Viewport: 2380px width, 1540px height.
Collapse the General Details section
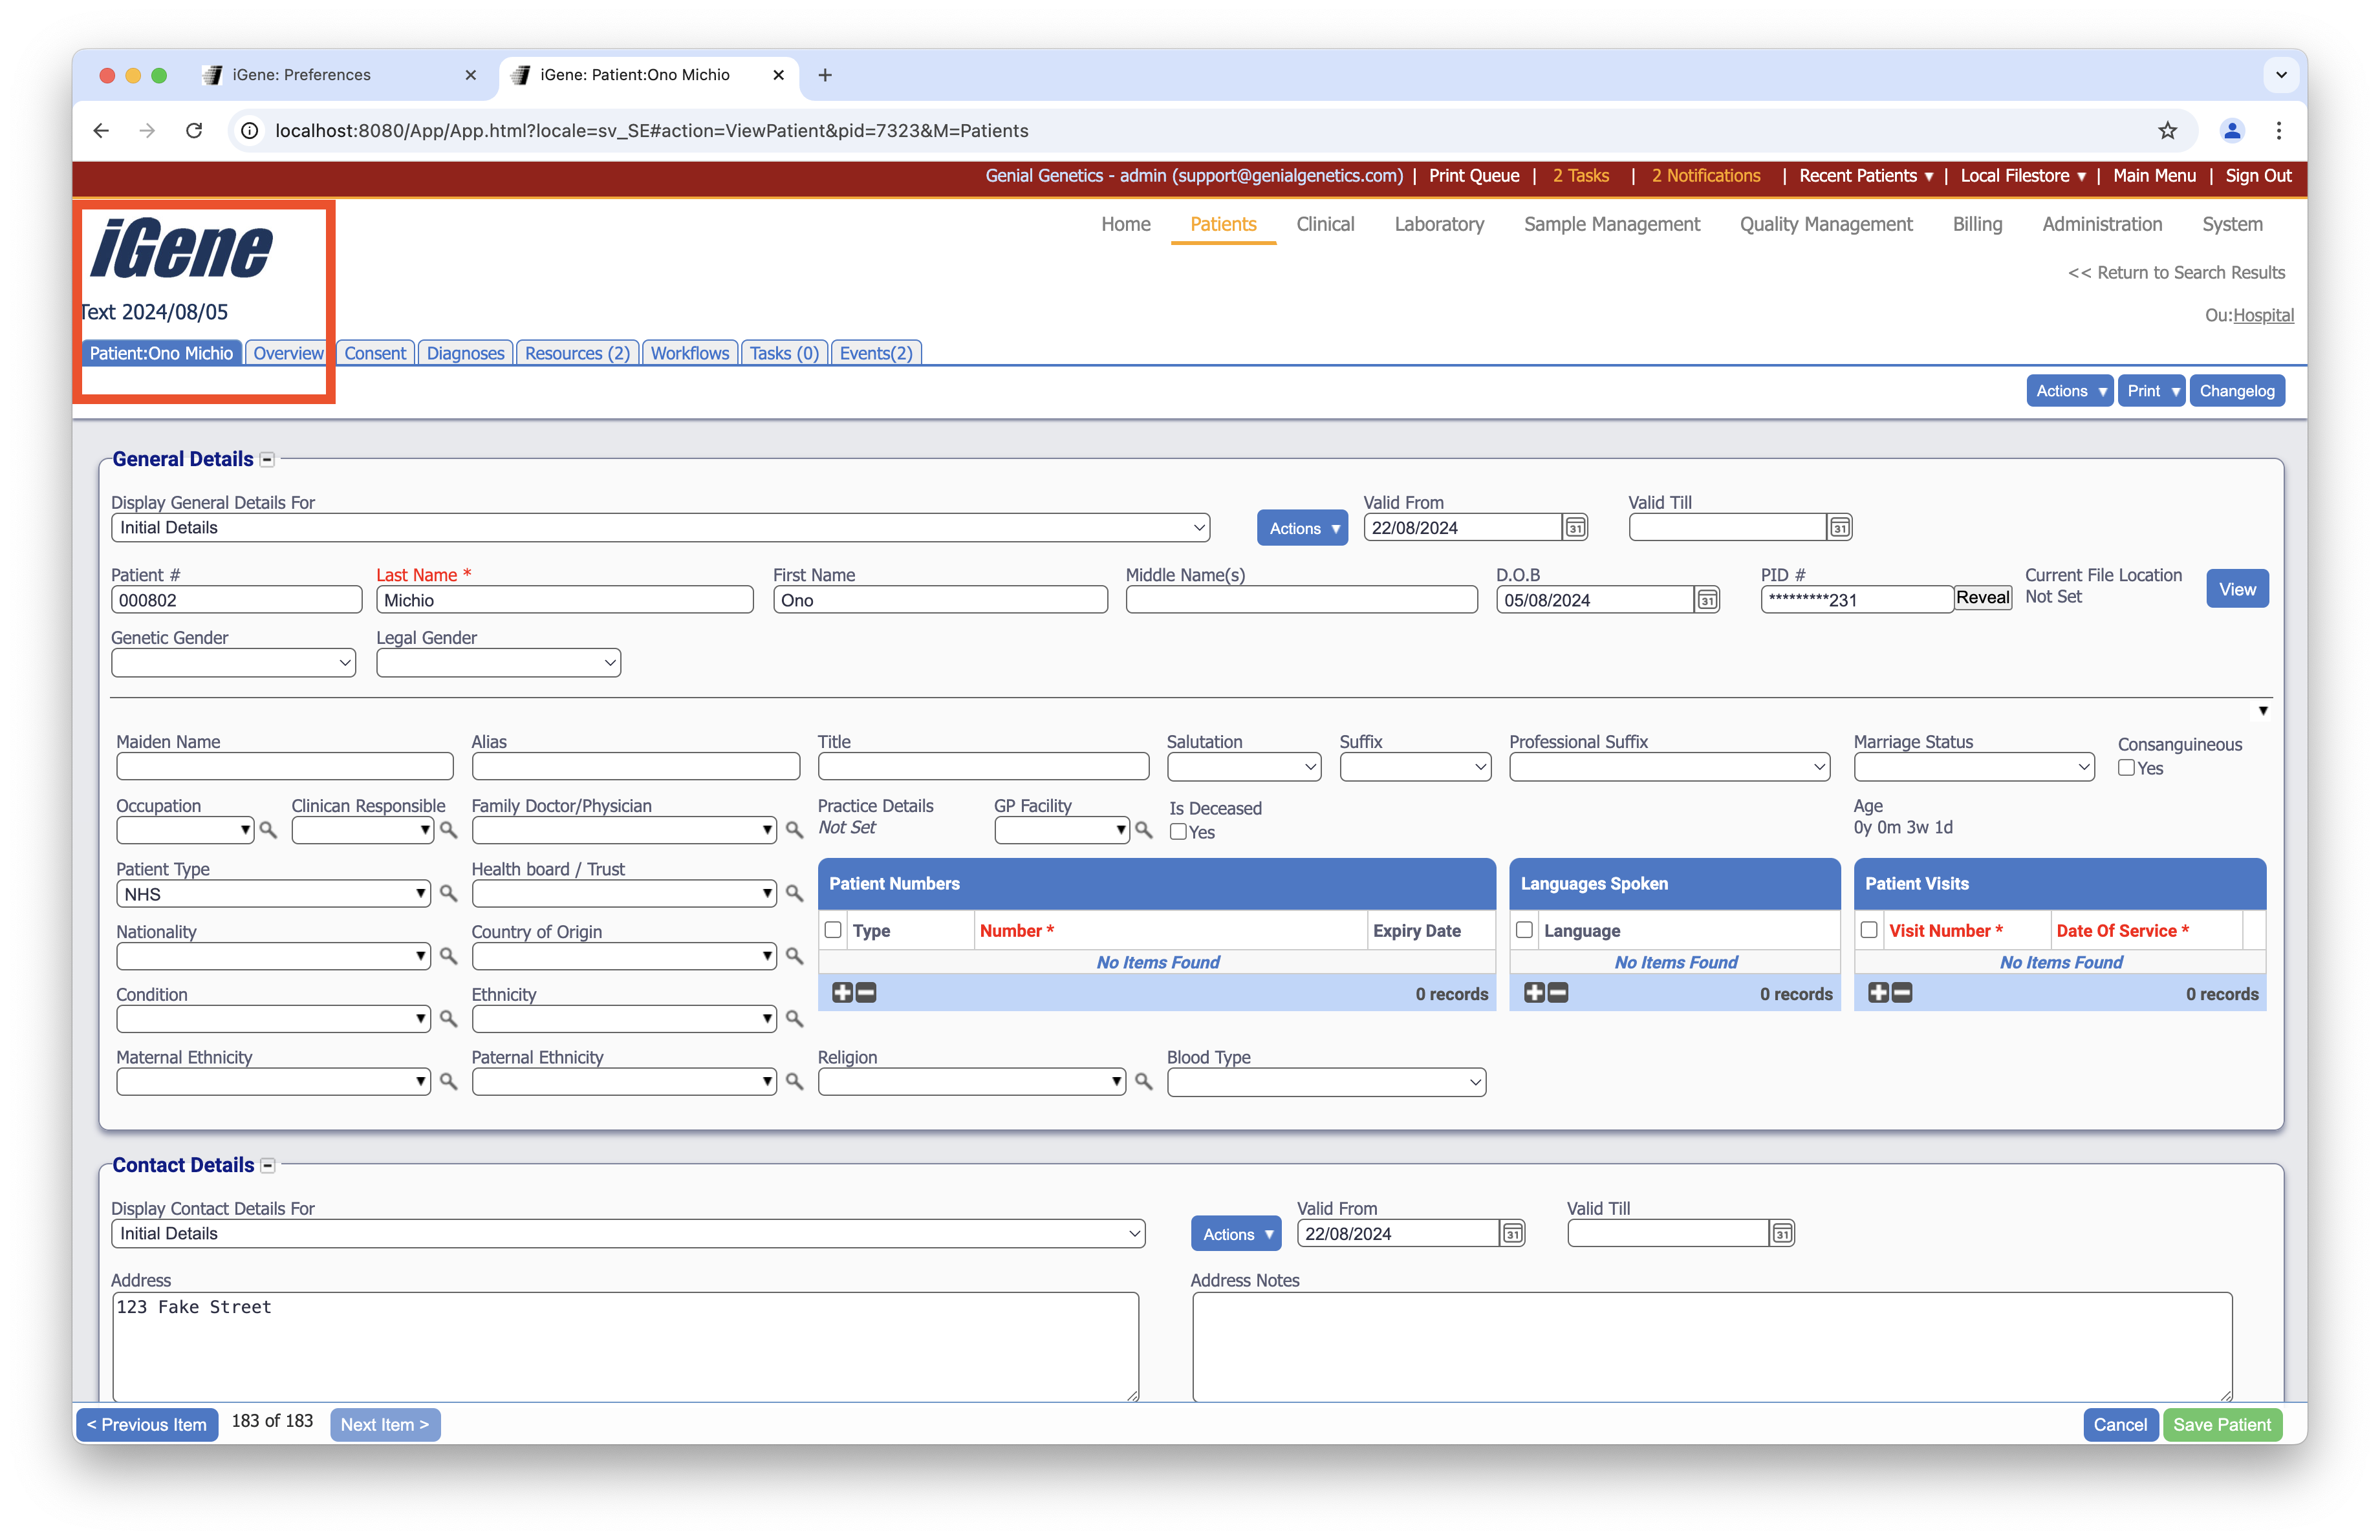point(267,460)
